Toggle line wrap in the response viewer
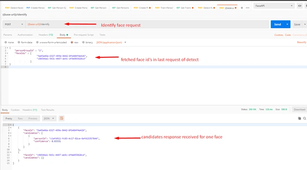 pyautogui.click(x=62, y=118)
